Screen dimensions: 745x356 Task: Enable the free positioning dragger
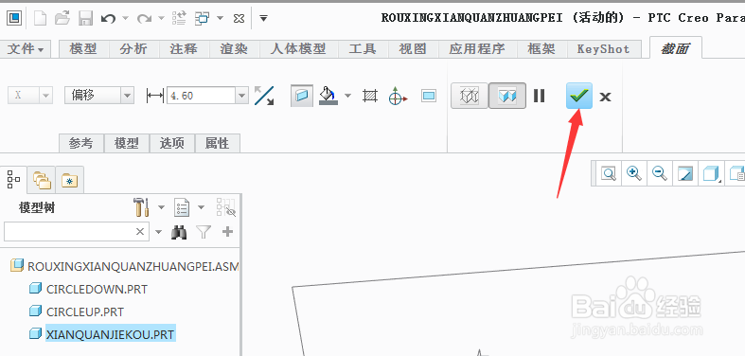click(398, 96)
